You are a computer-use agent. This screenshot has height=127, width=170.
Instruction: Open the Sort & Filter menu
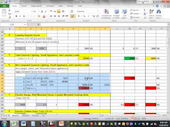pyautogui.click(x=152, y=14)
